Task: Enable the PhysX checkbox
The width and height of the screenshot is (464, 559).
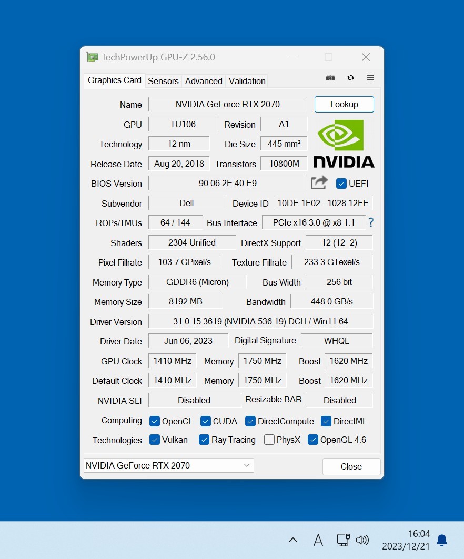Action: (x=269, y=440)
